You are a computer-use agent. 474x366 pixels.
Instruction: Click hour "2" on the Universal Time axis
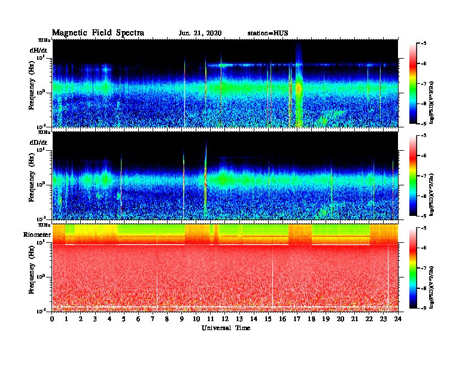81,319
